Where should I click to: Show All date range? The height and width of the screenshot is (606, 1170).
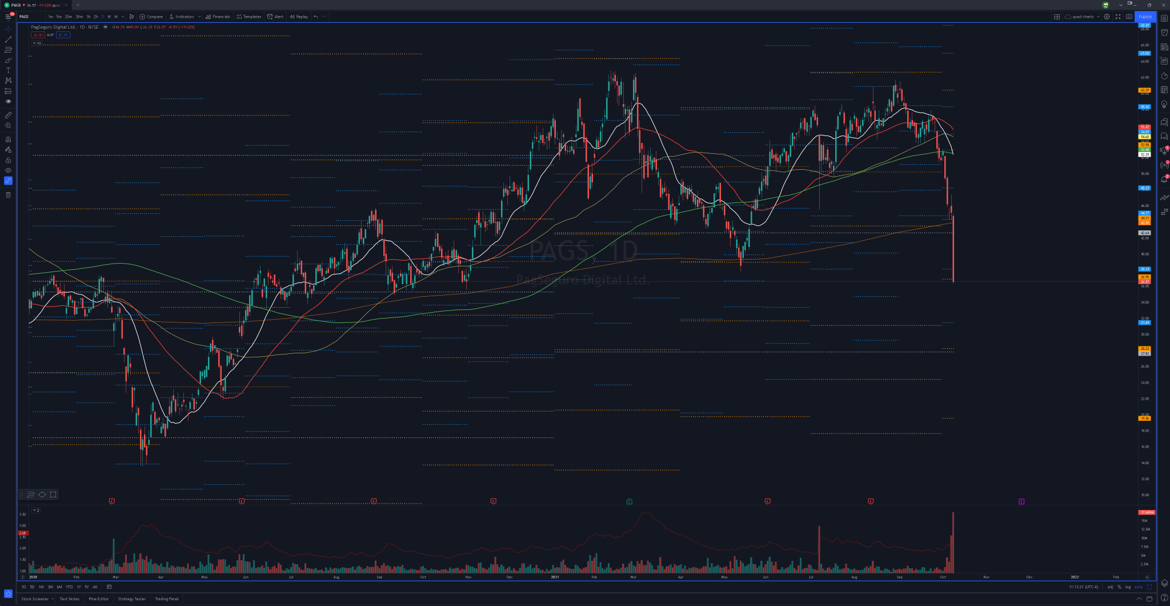click(x=95, y=587)
